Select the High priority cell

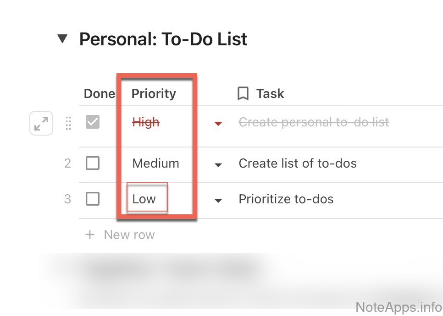[x=146, y=122]
